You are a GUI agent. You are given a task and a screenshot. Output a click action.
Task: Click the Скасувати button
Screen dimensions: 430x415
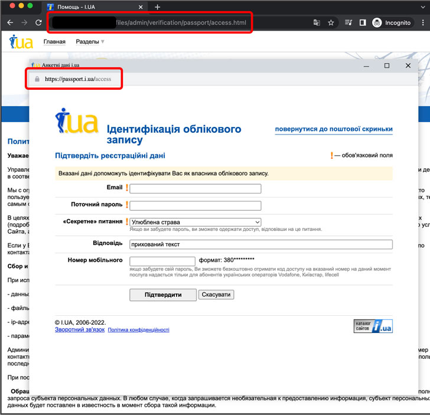(x=216, y=295)
